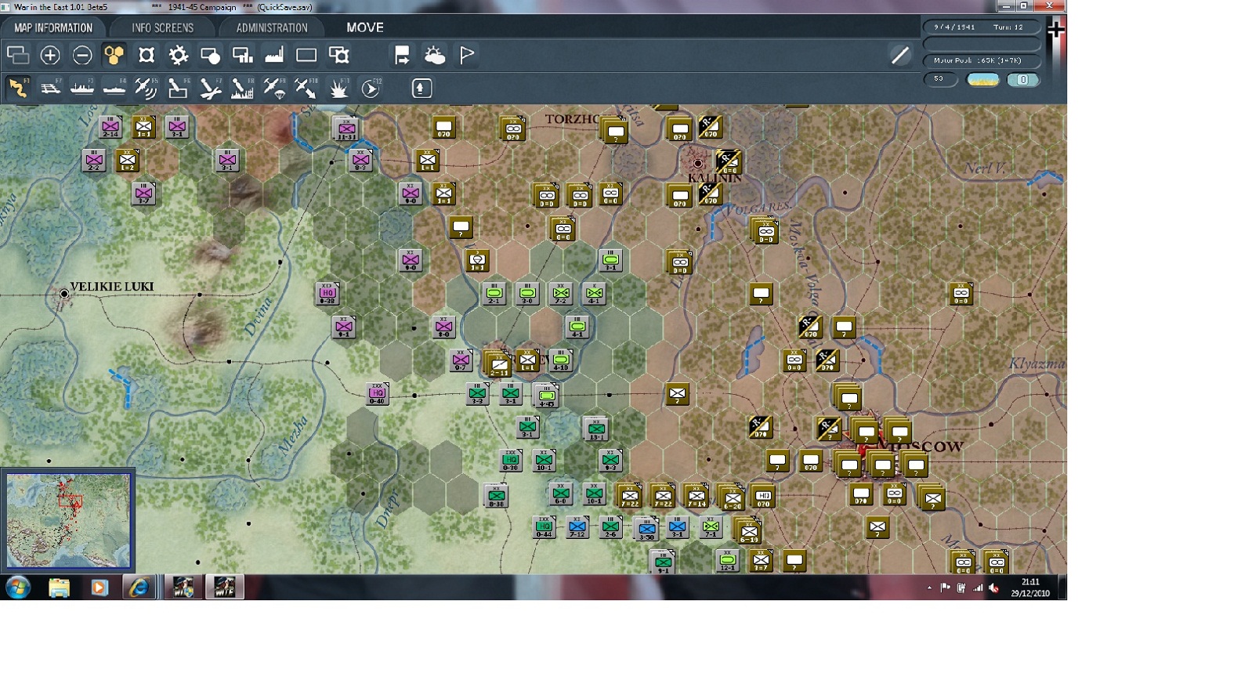This screenshot has height=698, width=1241.
Task: Click the F12 end turn arrow icon
Action: (371, 88)
